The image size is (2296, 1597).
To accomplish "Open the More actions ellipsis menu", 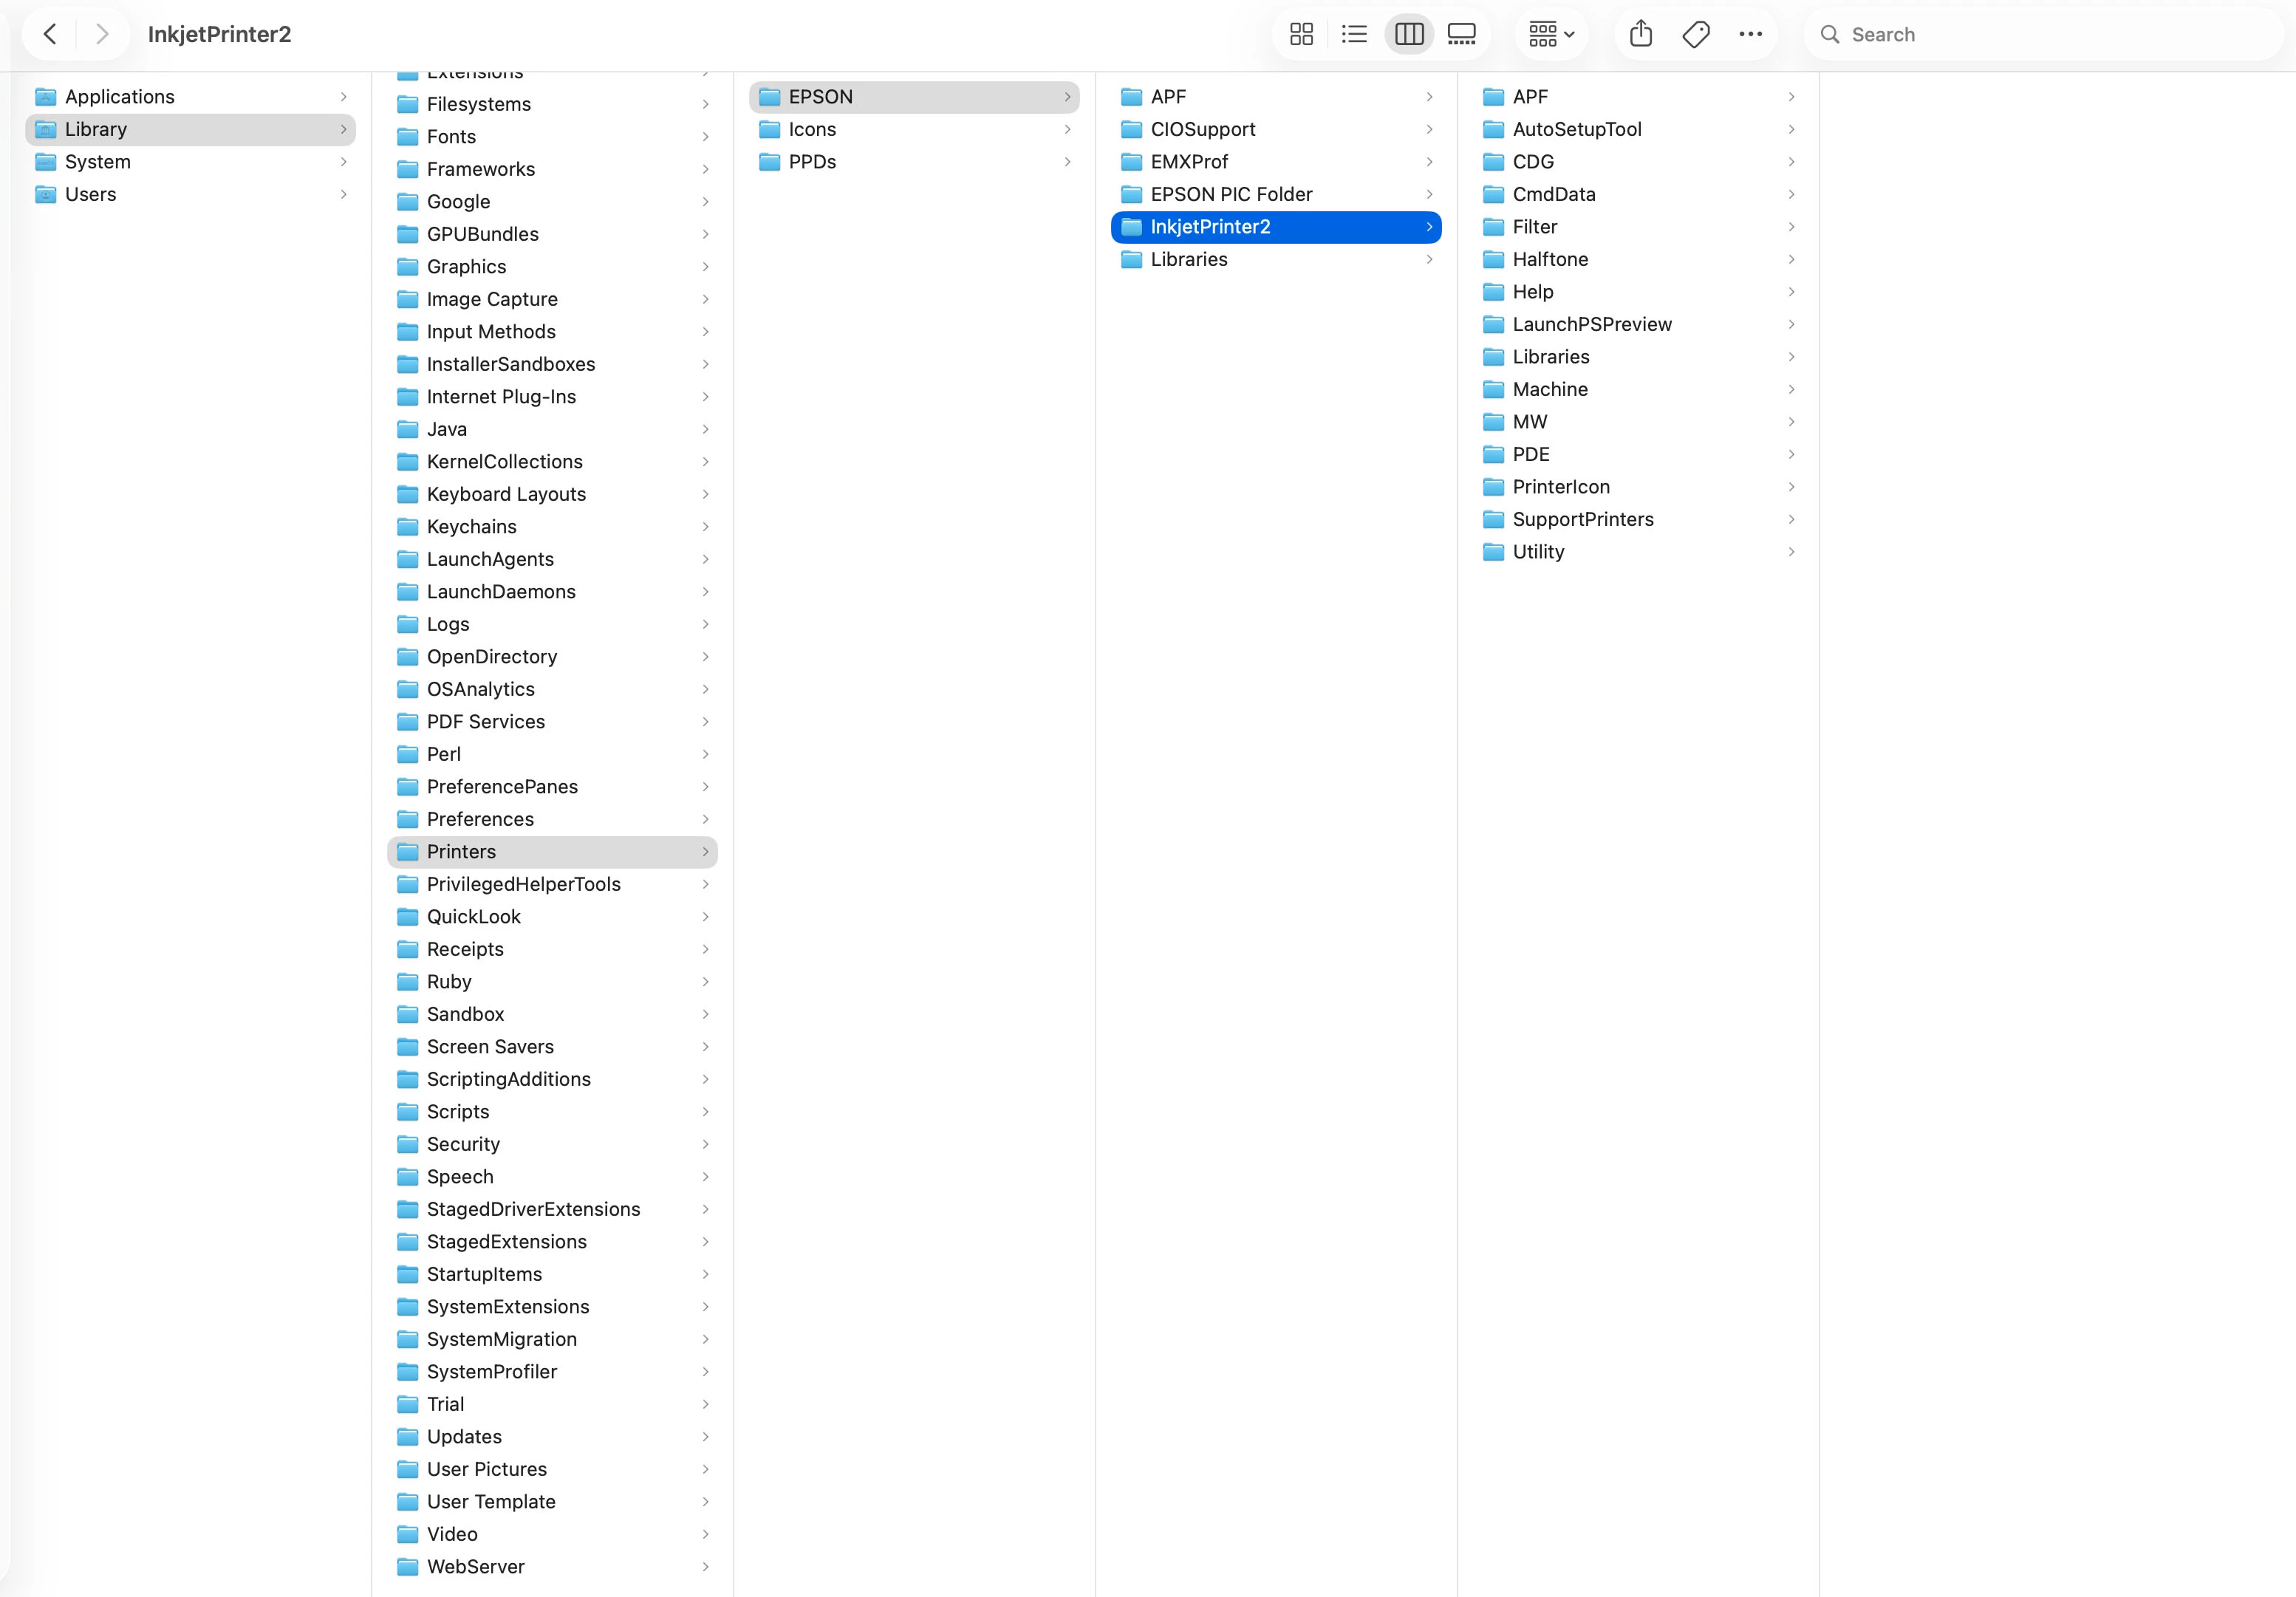I will coord(1750,35).
